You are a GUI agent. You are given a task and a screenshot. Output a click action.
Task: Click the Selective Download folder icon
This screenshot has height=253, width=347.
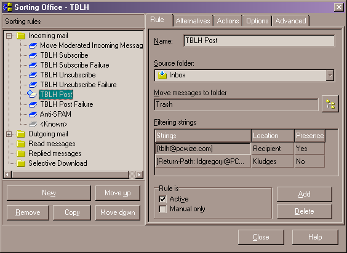(x=21, y=163)
